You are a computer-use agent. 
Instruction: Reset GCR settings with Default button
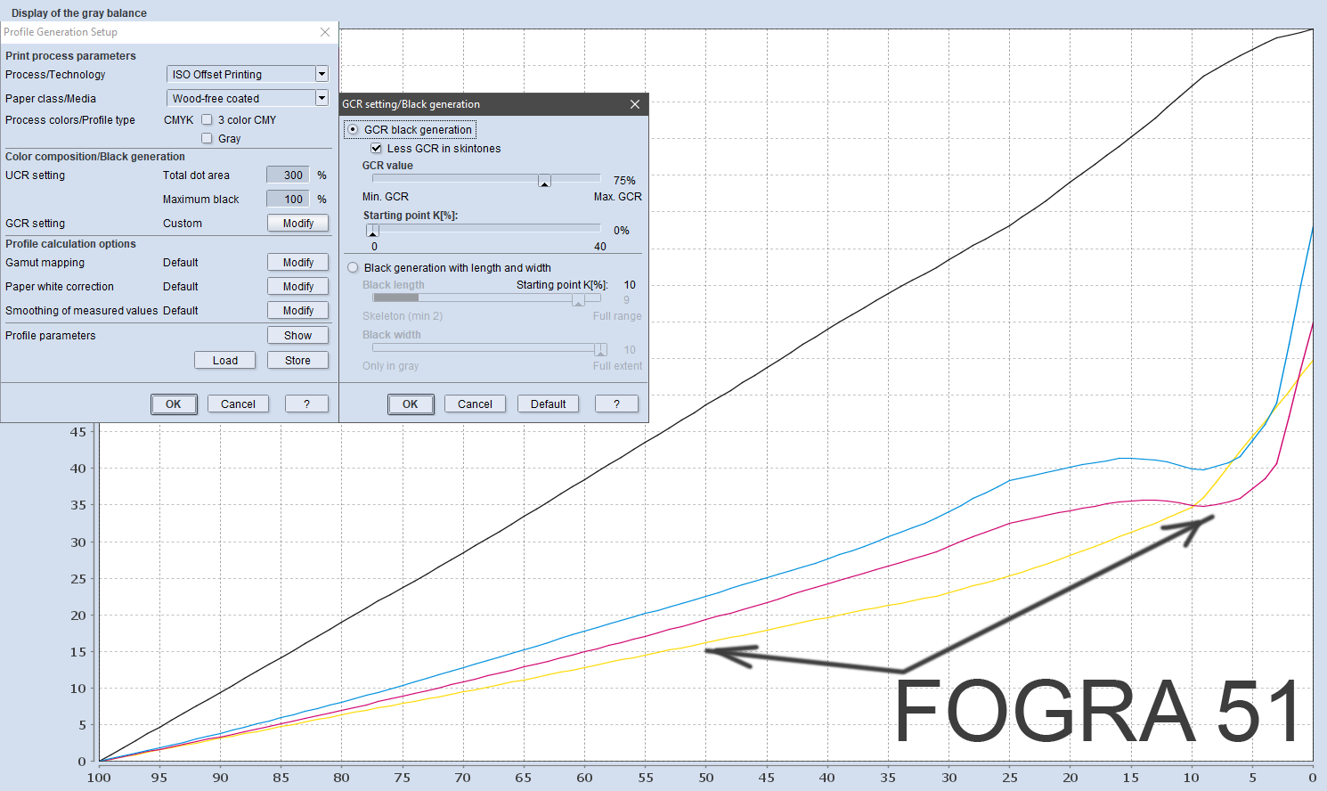[x=549, y=404]
